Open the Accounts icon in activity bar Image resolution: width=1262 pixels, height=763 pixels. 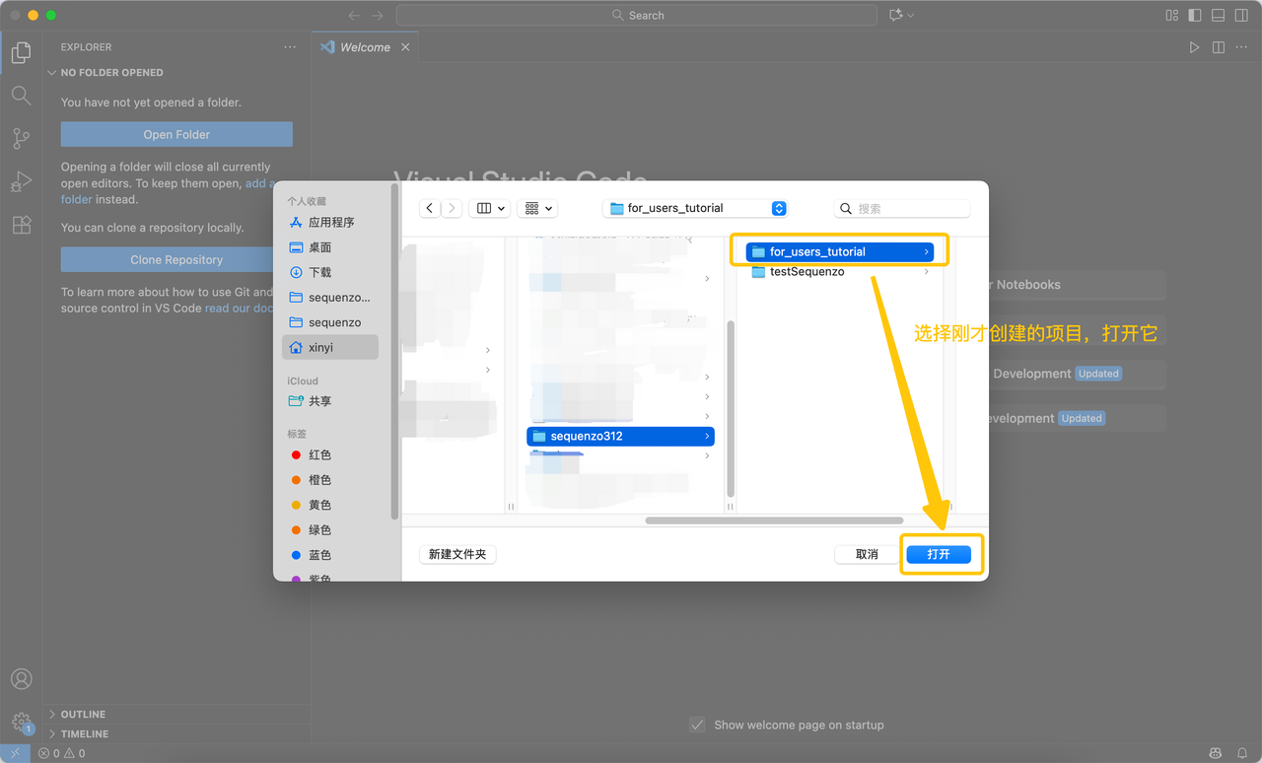(21, 679)
